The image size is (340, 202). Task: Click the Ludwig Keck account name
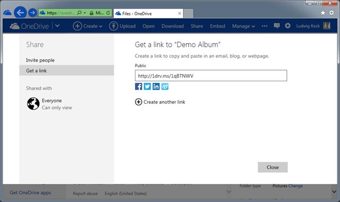[x=308, y=26]
